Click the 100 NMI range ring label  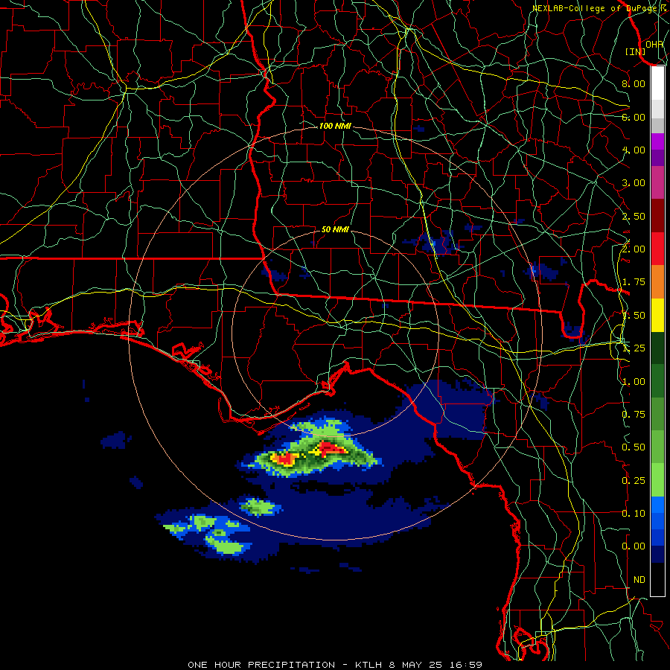pyautogui.click(x=335, y=126)
